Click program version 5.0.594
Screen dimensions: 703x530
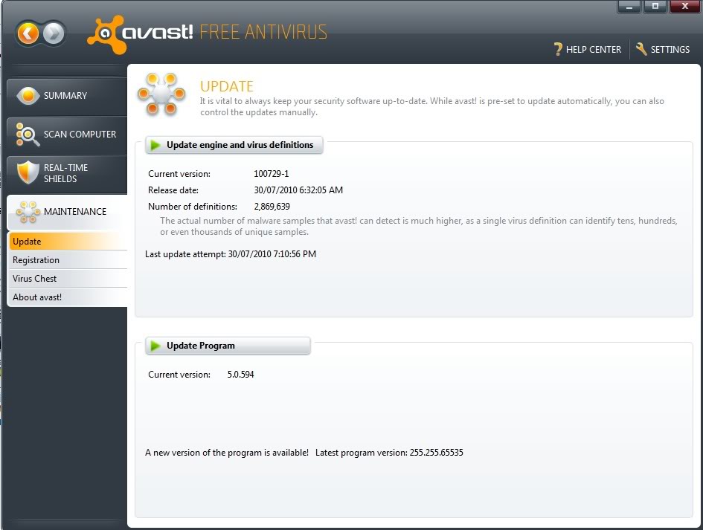point(240,375)
